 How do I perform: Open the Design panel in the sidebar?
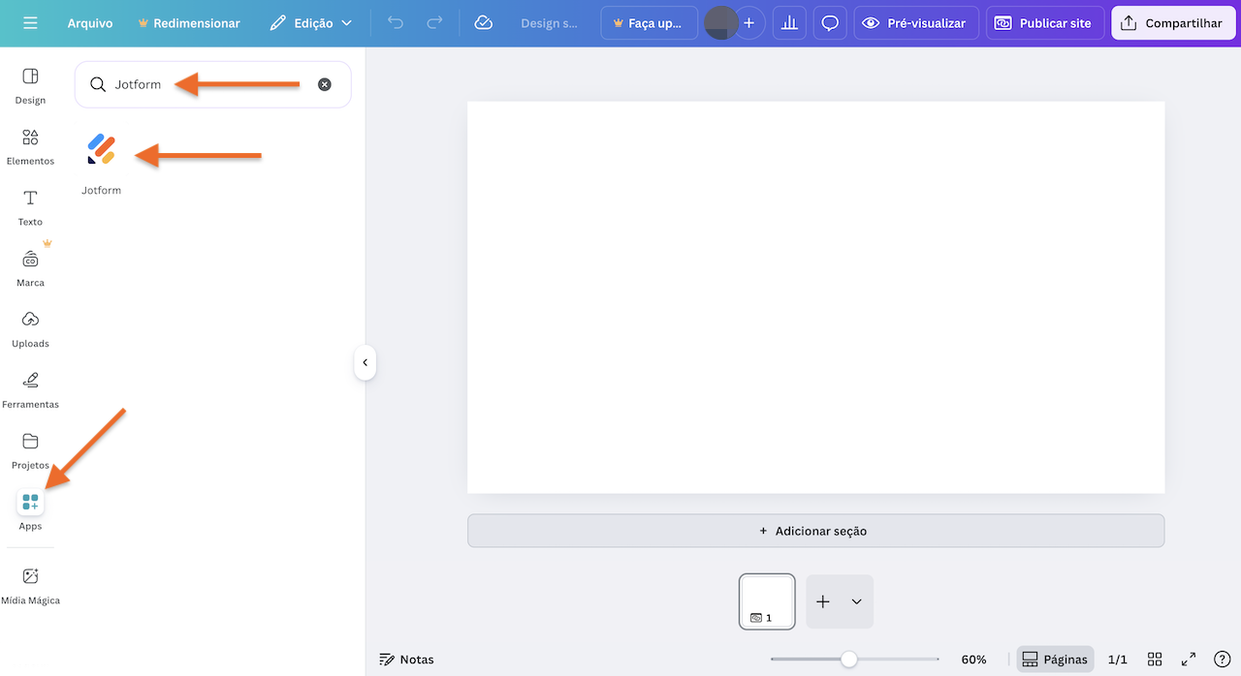point(30,84)
